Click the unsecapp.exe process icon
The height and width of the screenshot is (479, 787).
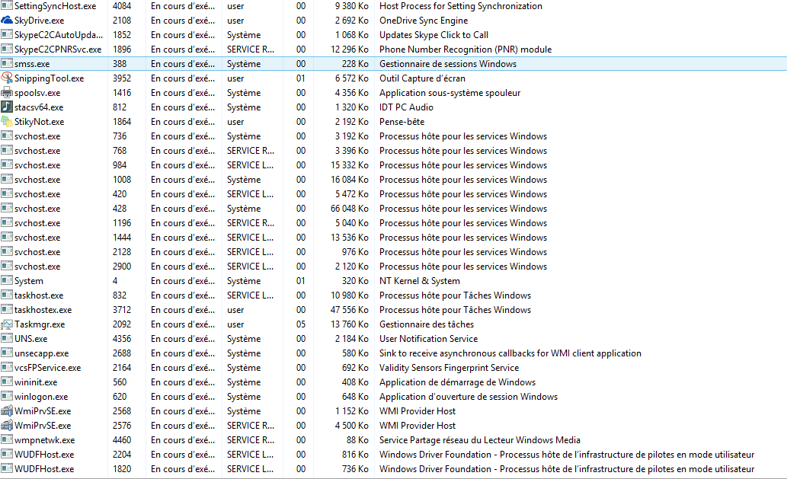[x=7, y=353]
